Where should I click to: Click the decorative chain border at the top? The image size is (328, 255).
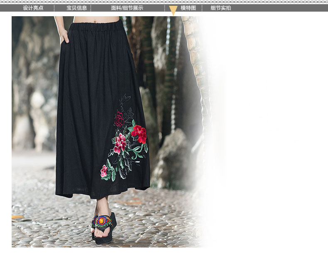click(x=164, y=2)
